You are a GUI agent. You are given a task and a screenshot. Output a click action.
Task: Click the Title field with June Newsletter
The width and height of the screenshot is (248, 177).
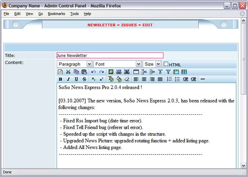point(110,56)
